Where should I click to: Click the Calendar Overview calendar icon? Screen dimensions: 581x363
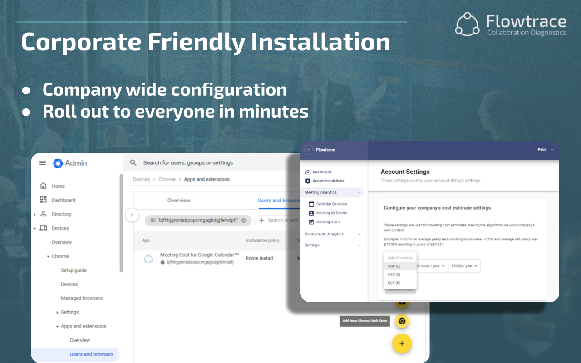pyautogui.click(x=311, y=204)
